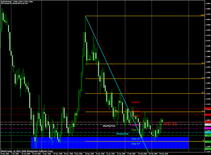The height and width of the screenshot is (155, 211).
Task: Click the 1.3505 price scale value
Action: coord(208,83)
